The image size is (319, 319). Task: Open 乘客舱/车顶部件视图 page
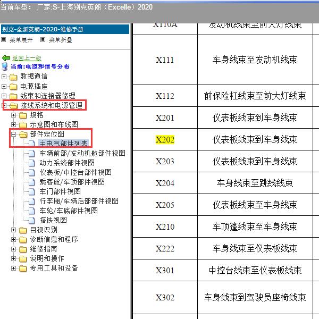point(72,182)
